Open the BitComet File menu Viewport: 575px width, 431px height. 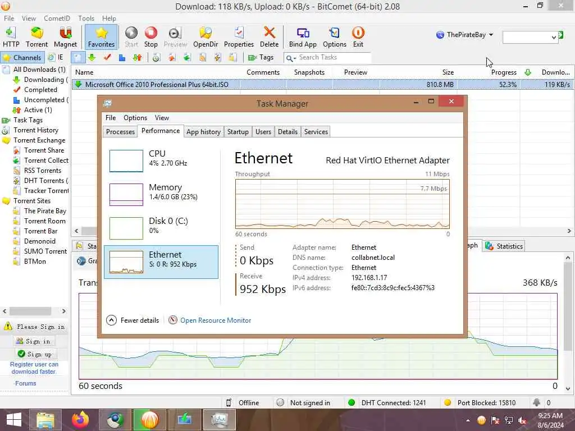[x=9, y=19]
